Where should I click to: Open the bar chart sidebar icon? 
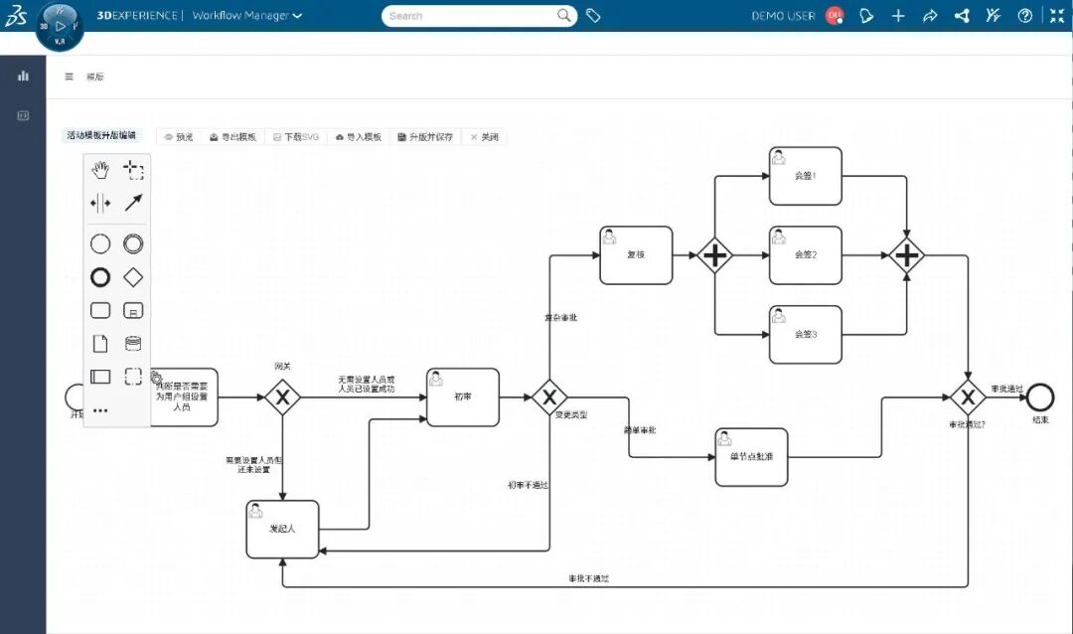(23, 76)
